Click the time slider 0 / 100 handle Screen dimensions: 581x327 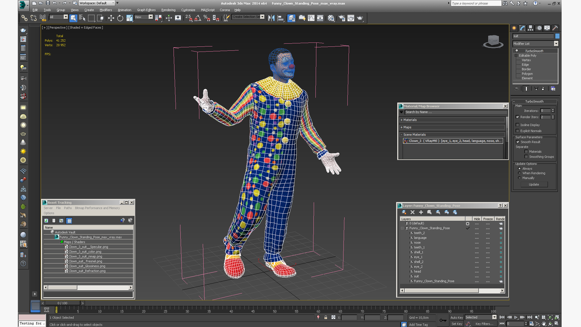(x=62, y=303)
